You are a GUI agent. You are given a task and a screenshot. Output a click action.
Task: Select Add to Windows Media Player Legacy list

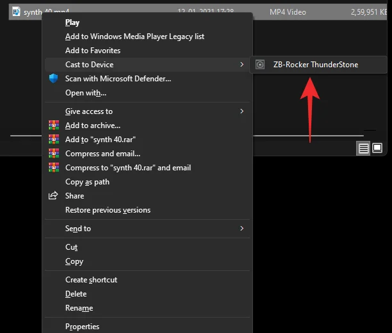click(x=147, y=37)
